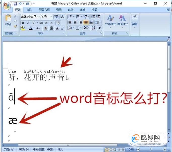Toggle superscript formatting

coord(51,23)
